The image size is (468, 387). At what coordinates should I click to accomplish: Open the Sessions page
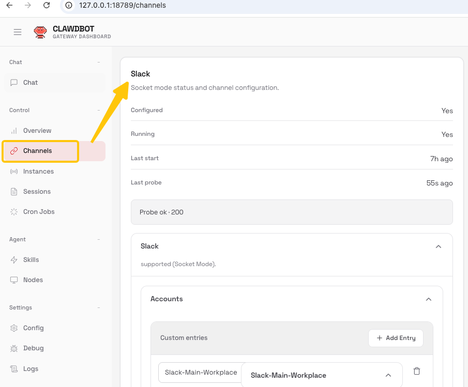[37, 192]
